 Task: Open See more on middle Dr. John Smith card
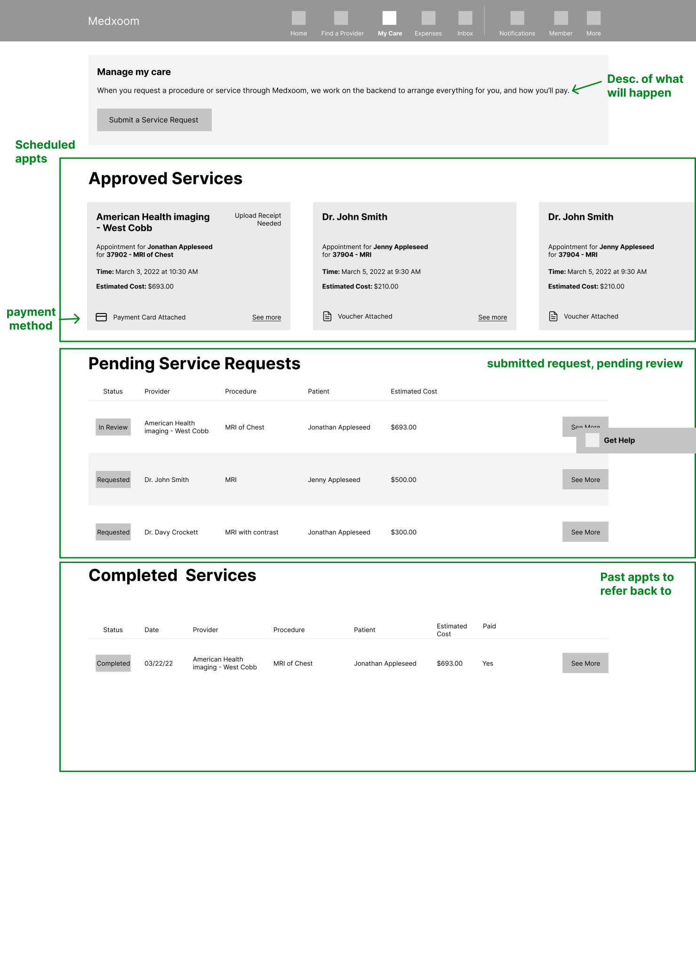pyautogui.click(x=492, y=317)
